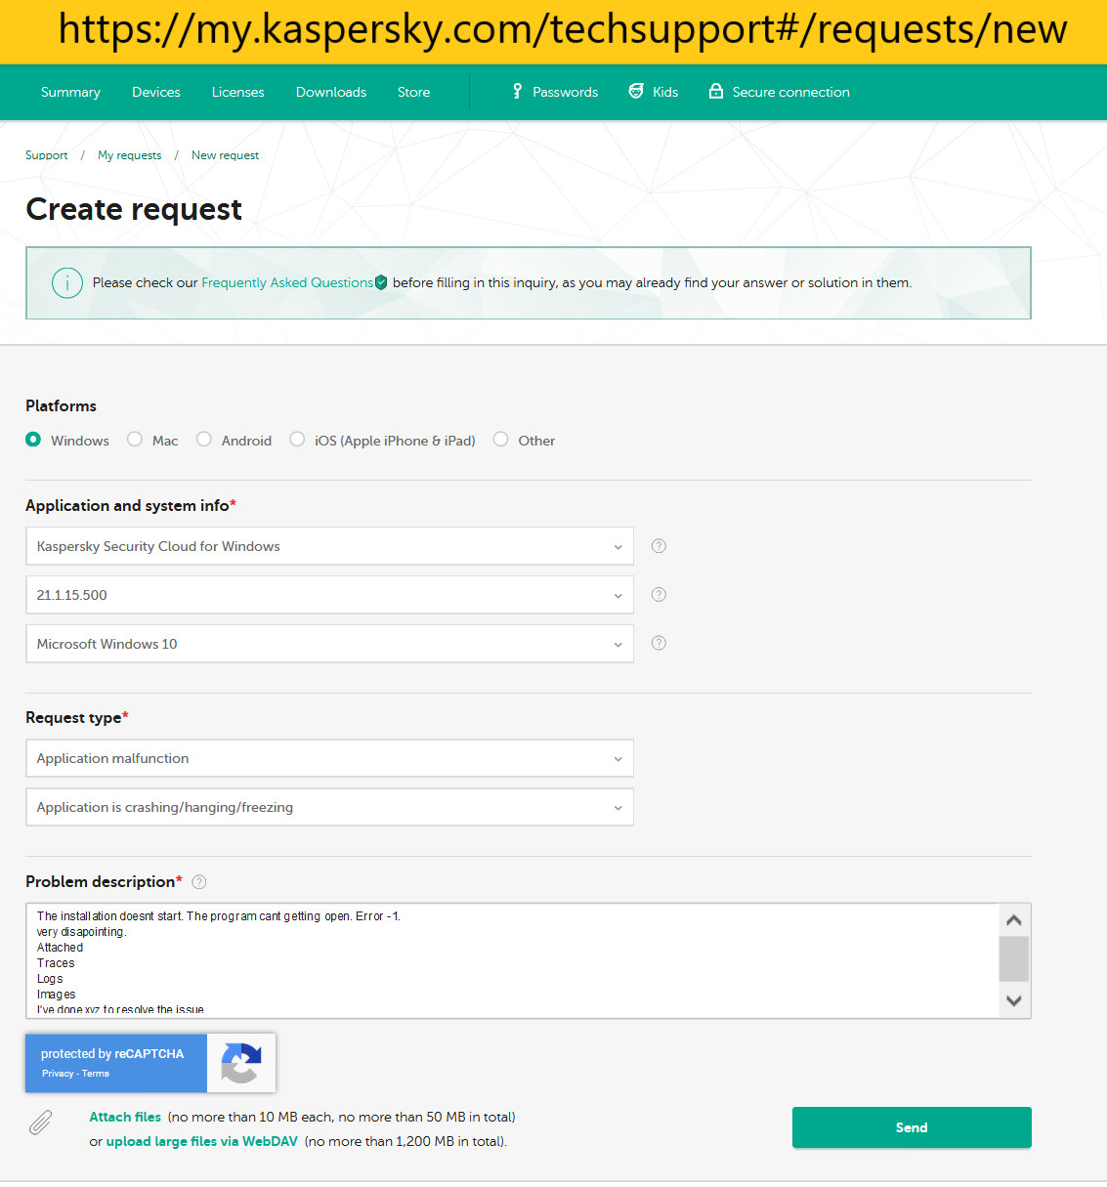Click the 'Traces' line in description
1107x1187 pixels.
coord(56,963)
